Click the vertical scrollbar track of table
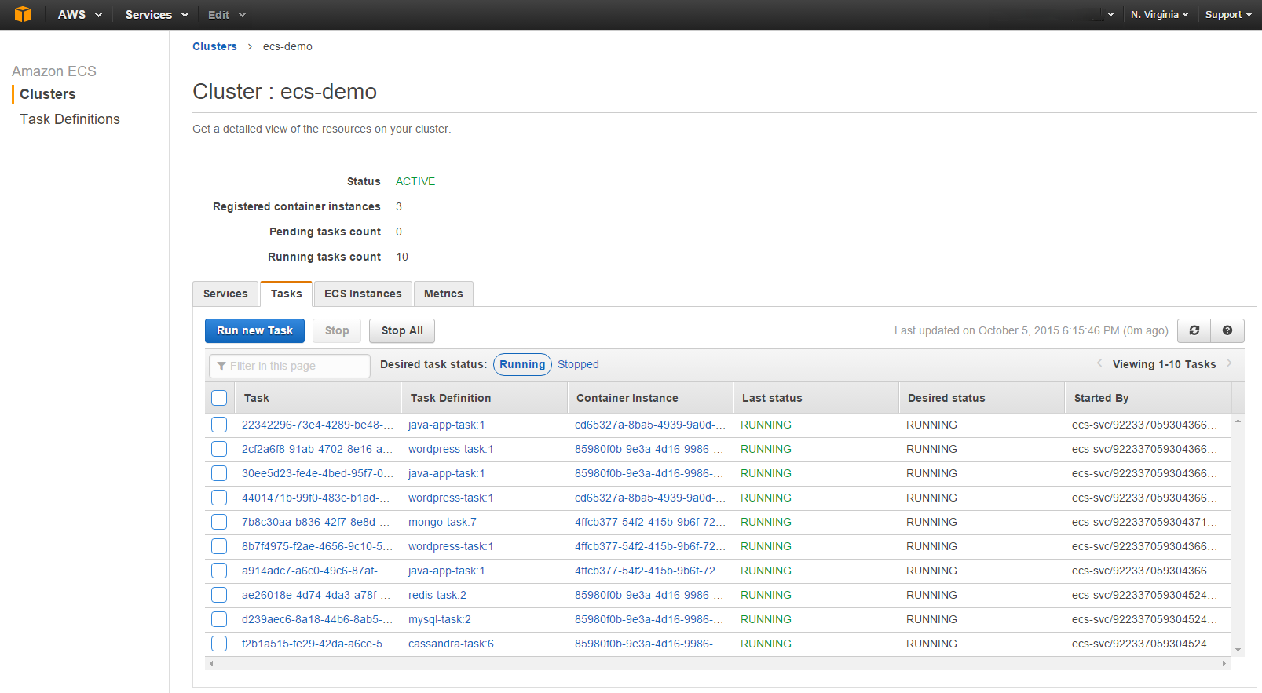 (x=1238, y=535)
